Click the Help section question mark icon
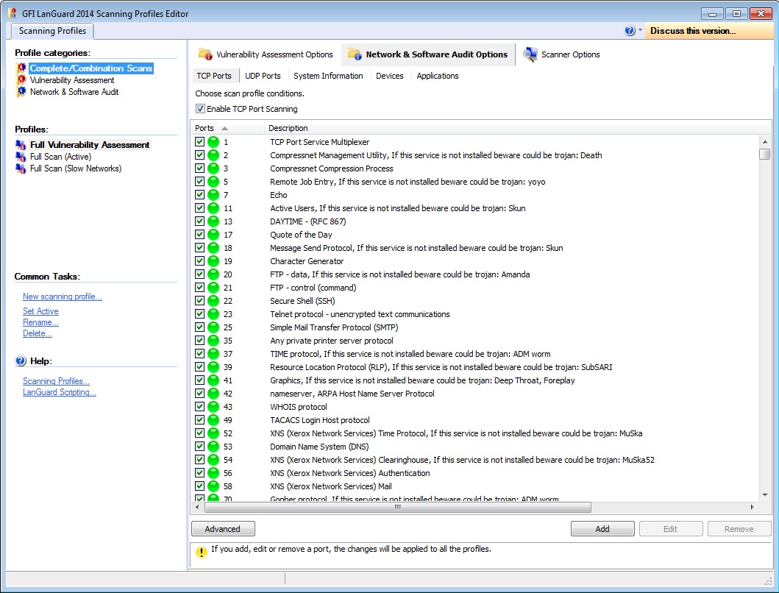This screenshot has width=779, height=593. 21,361
